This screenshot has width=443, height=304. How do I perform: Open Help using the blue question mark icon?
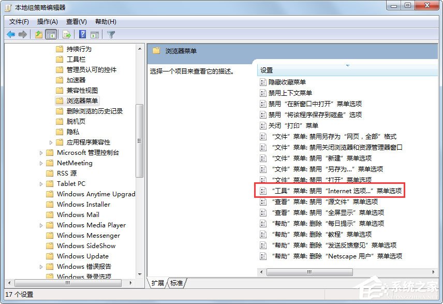(82, 34)
